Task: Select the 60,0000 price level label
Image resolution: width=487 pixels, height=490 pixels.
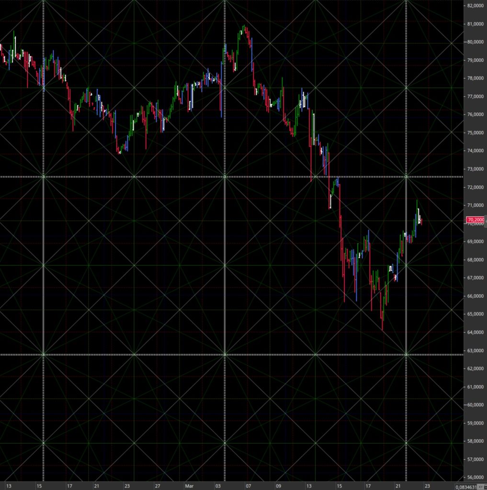Action: (476, 405)
